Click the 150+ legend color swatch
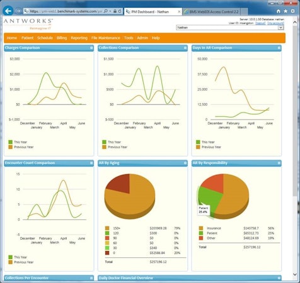Screen dimensions: 300x283 click(107, 228)
